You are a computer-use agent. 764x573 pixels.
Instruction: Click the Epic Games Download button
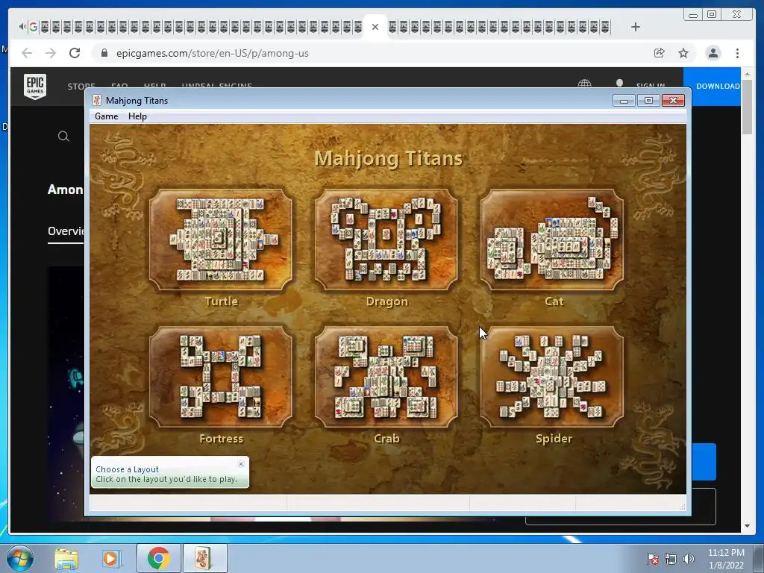pyautogui.click(x=713, y=87)
